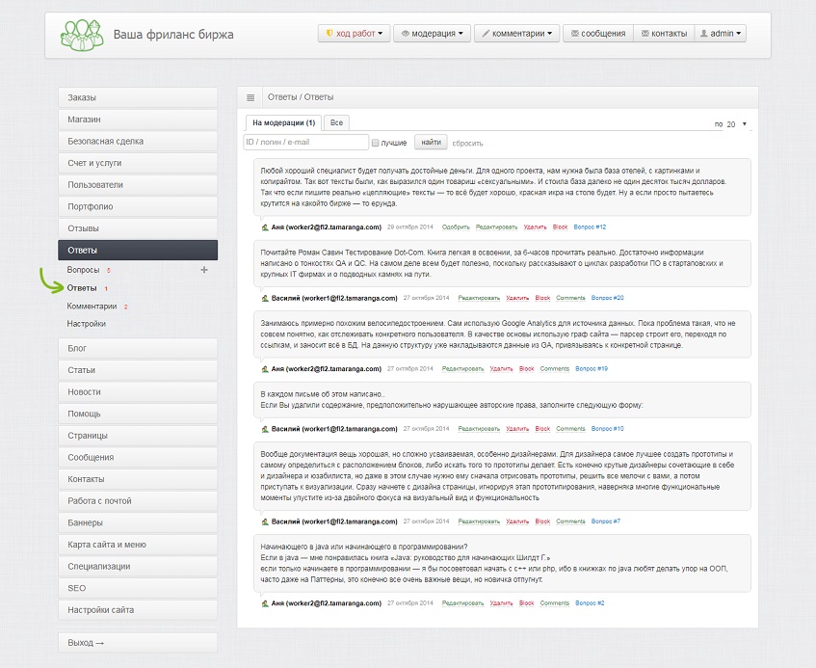Screen dimensions: 816x668
Task: Open Безопасная сделка section
Action: pos(138,141)
